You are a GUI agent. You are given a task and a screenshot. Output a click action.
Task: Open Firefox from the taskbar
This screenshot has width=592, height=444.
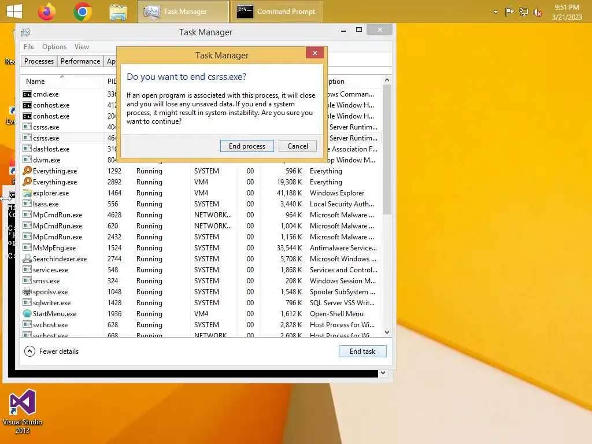[x=47, y=12]
